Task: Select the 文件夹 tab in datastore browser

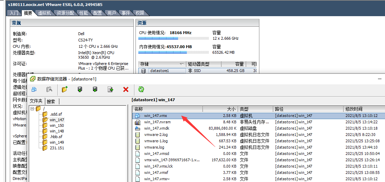Action: pyautogui.click(x=36, y=101)
